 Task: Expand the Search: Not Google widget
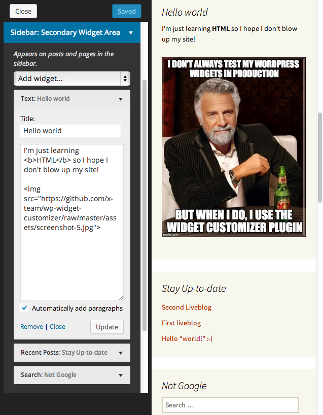(72, 375)
